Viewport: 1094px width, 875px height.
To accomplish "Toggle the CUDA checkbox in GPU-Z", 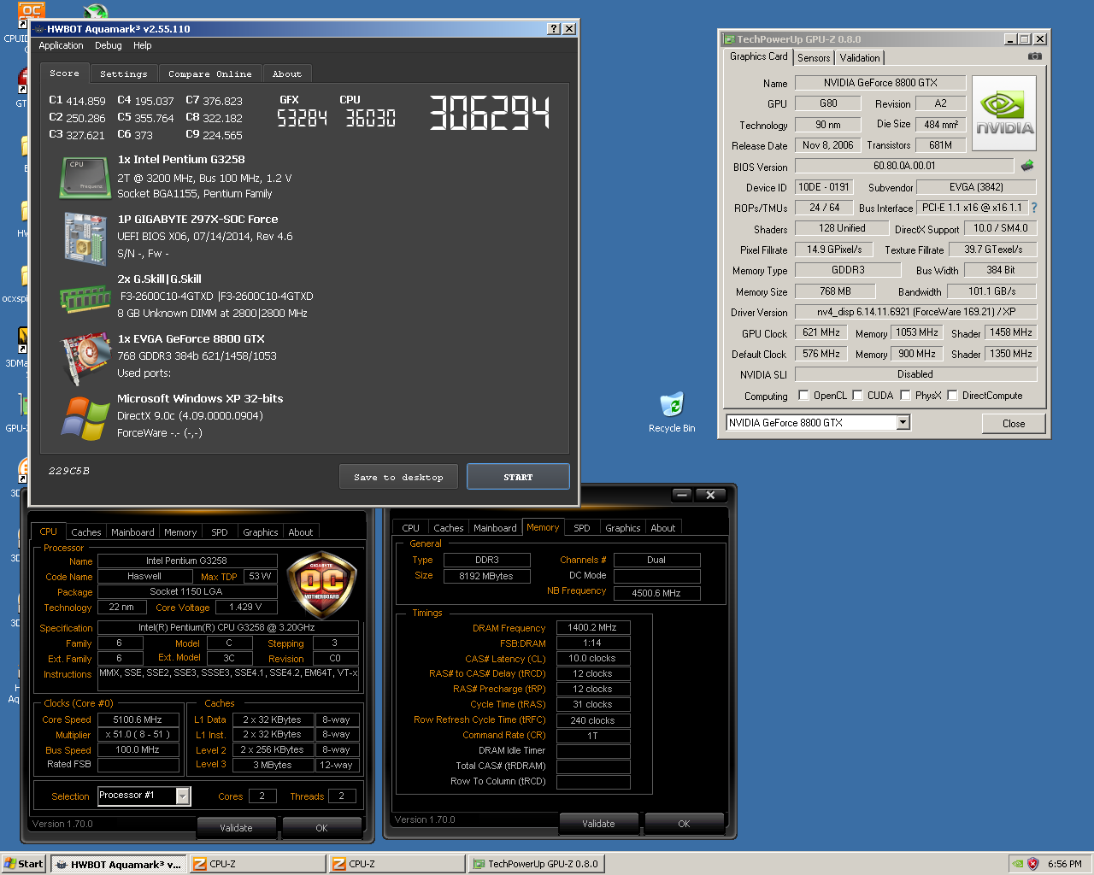I will coord(857,396).
